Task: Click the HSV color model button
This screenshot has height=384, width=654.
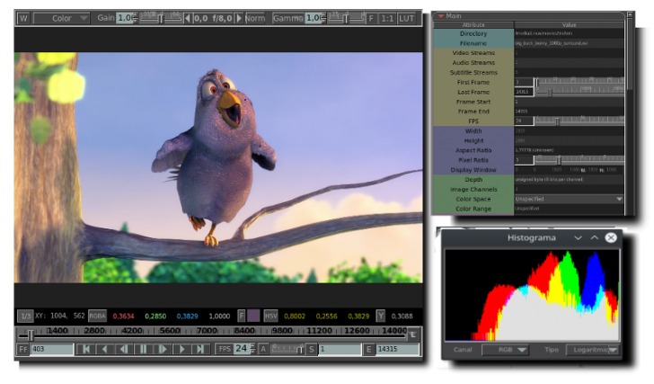Action: pyautogui.click(x=270, y=316)
